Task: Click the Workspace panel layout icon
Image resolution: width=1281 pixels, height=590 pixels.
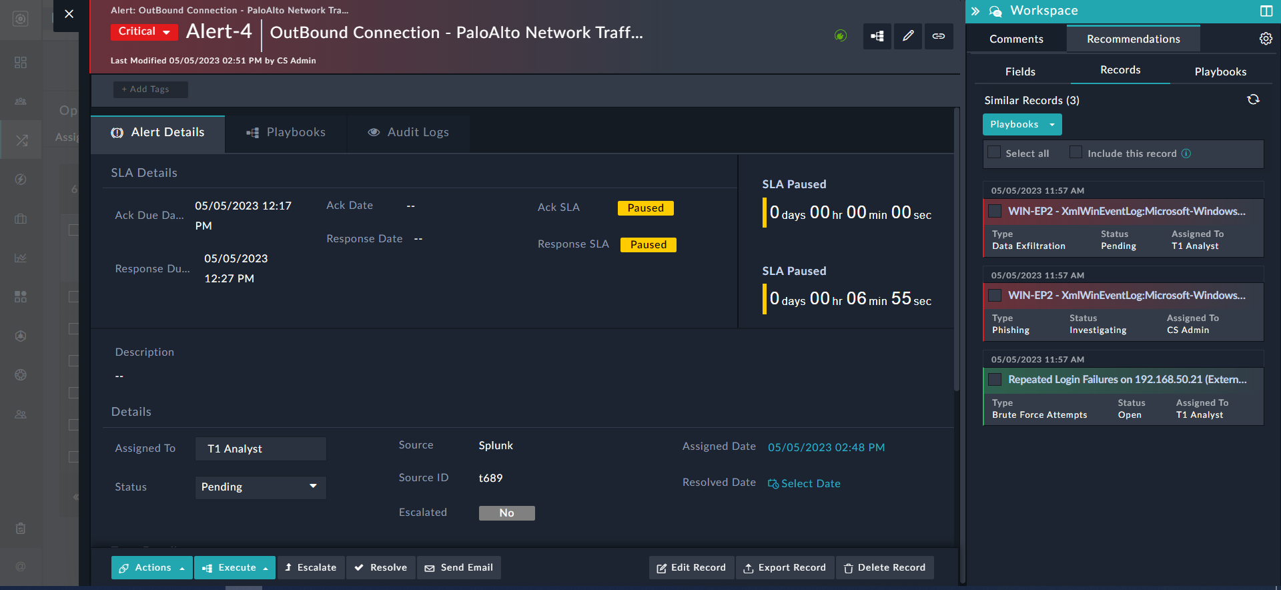Action: [x=1266, y=11]
